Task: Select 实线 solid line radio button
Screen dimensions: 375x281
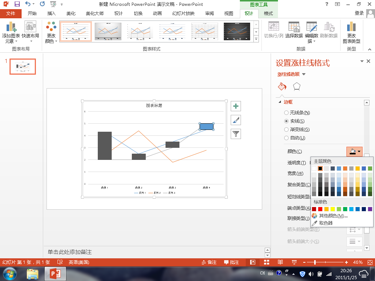Action: (x=286, y=121)
